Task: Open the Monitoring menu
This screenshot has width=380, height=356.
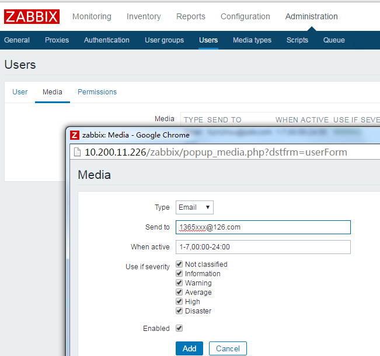Action: [x=92, y=16]
